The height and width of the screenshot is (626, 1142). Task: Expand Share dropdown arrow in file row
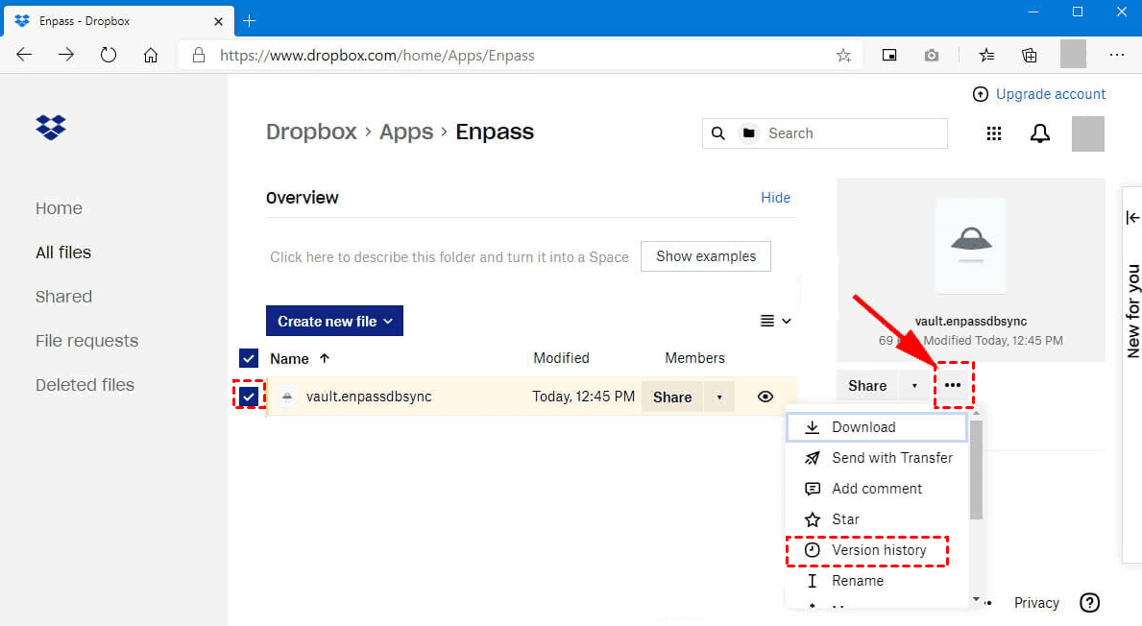tap(719, 397)
